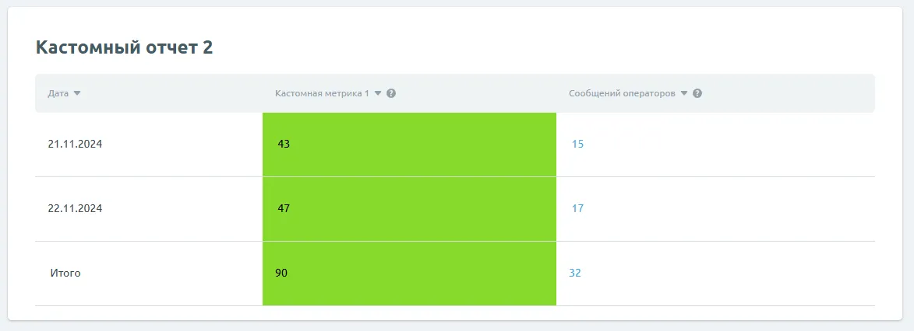Click the Кастомный отчет 2 title

pos(125,47)
